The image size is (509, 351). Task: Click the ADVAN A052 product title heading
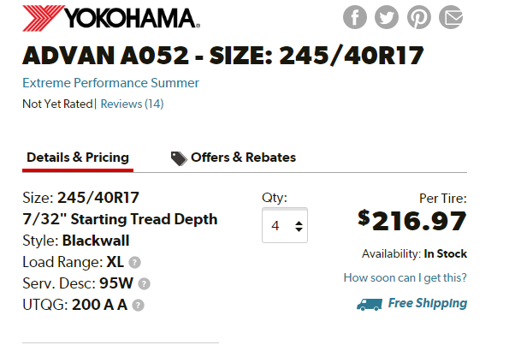pyautogui.click(x=223, y=56)
